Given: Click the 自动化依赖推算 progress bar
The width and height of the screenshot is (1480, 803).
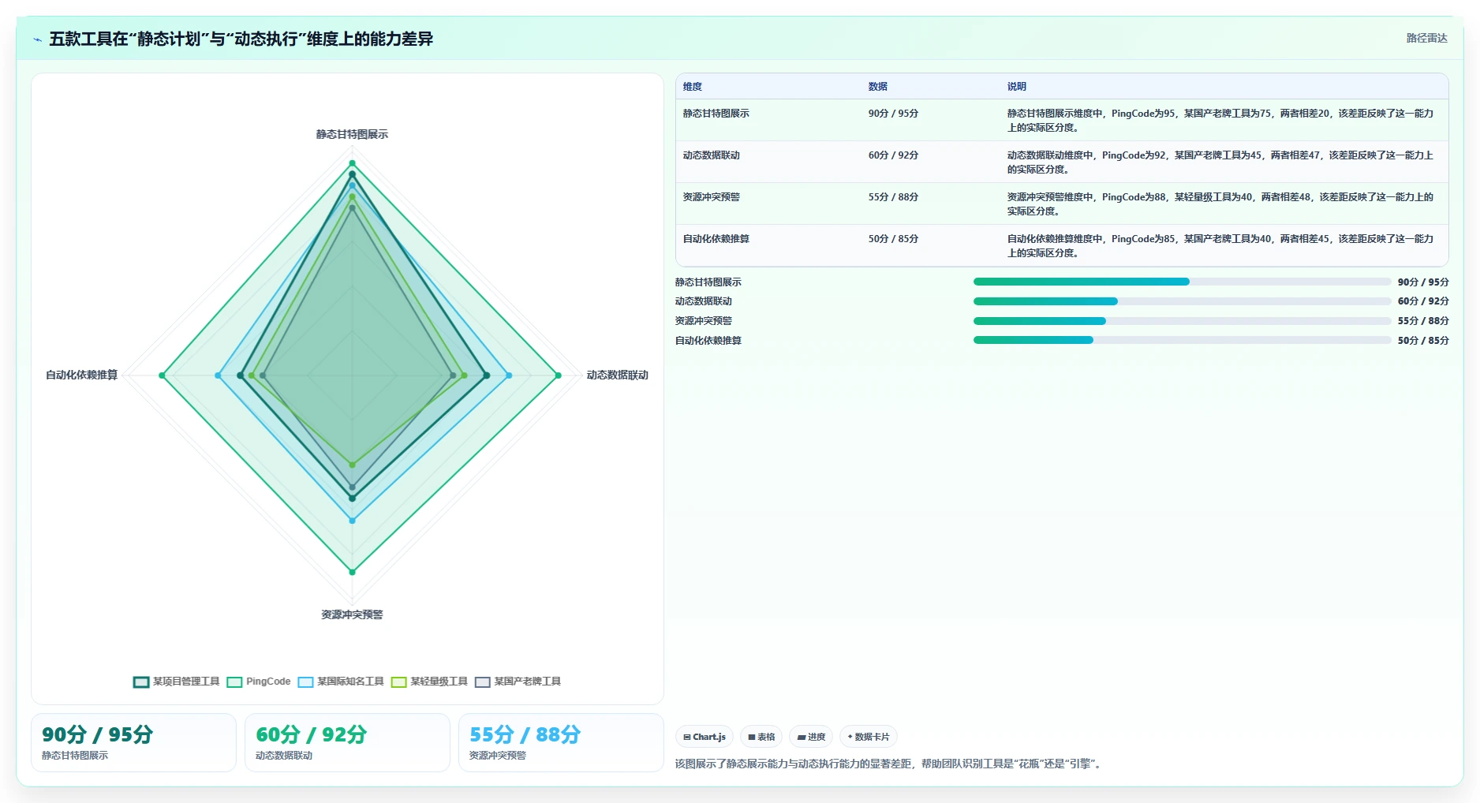Looking at the screenshot, I should click(x=1182, y=340).
